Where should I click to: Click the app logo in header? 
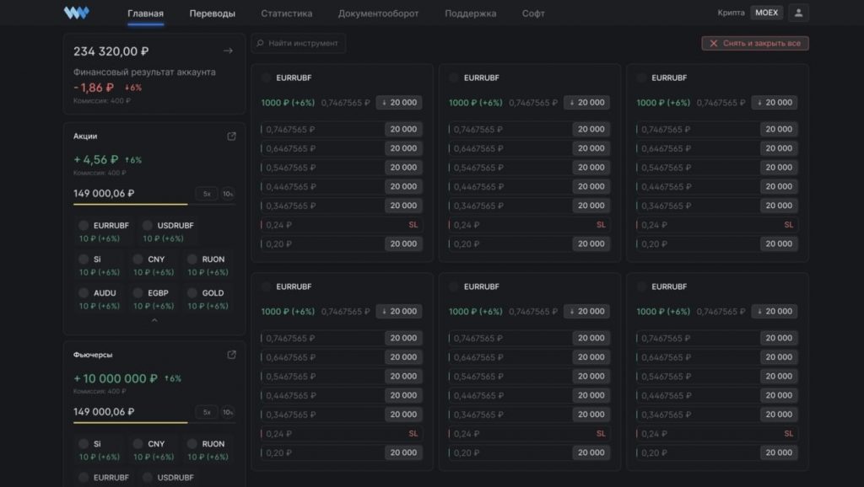(76, 13)
